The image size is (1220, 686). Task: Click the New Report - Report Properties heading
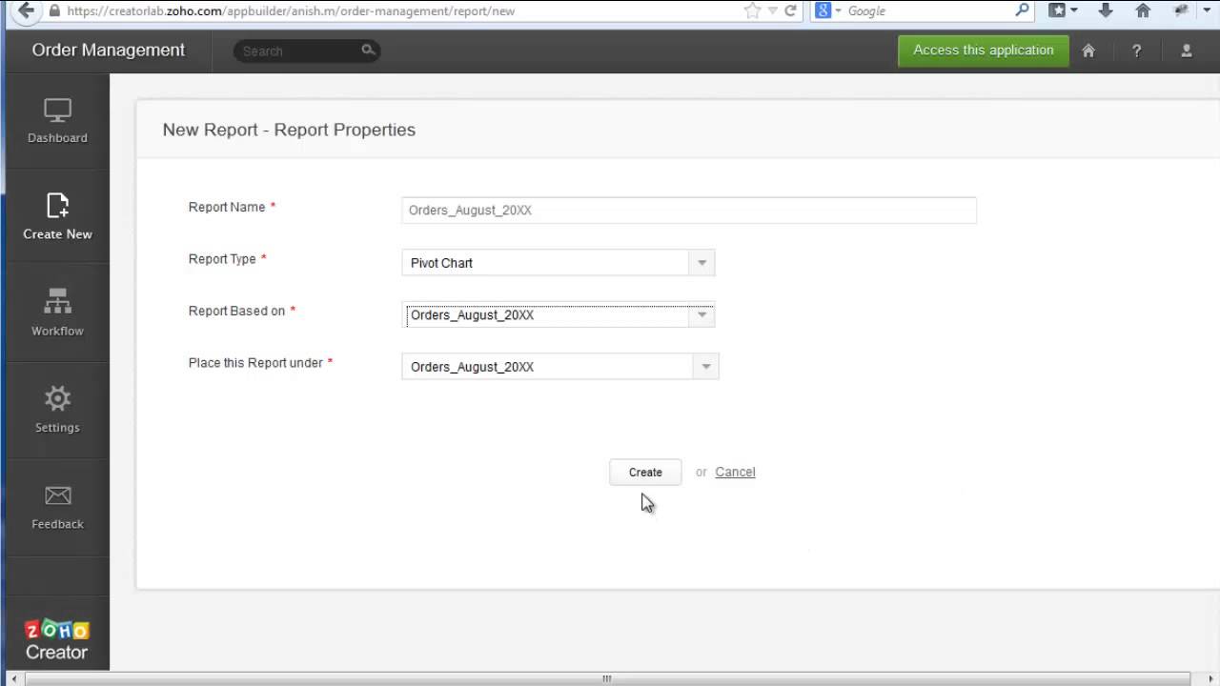pyautogui.click(x=289, y=130)
